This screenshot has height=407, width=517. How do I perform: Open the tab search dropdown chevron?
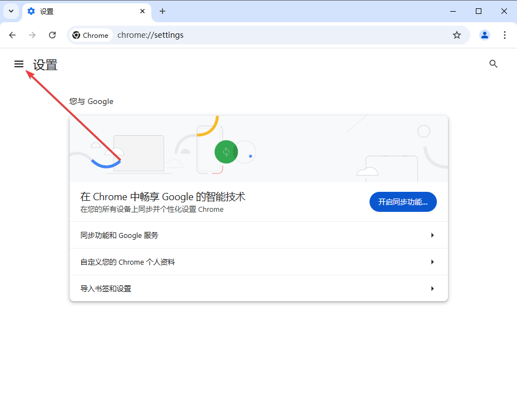point(11,11)
